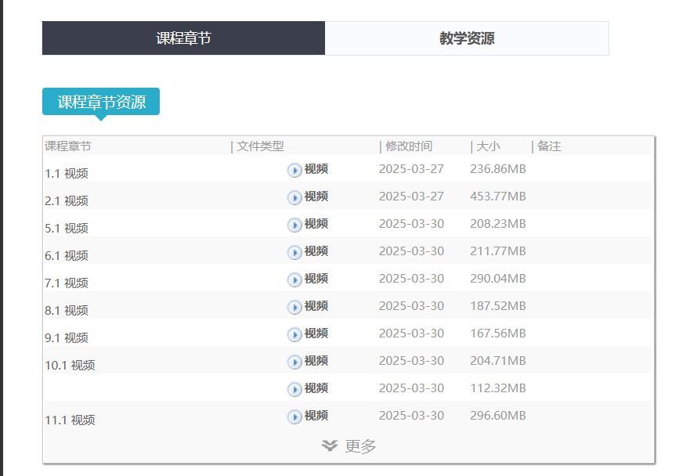Click date 2025-03-27 in 2.1 视频 row

(411, 197)
